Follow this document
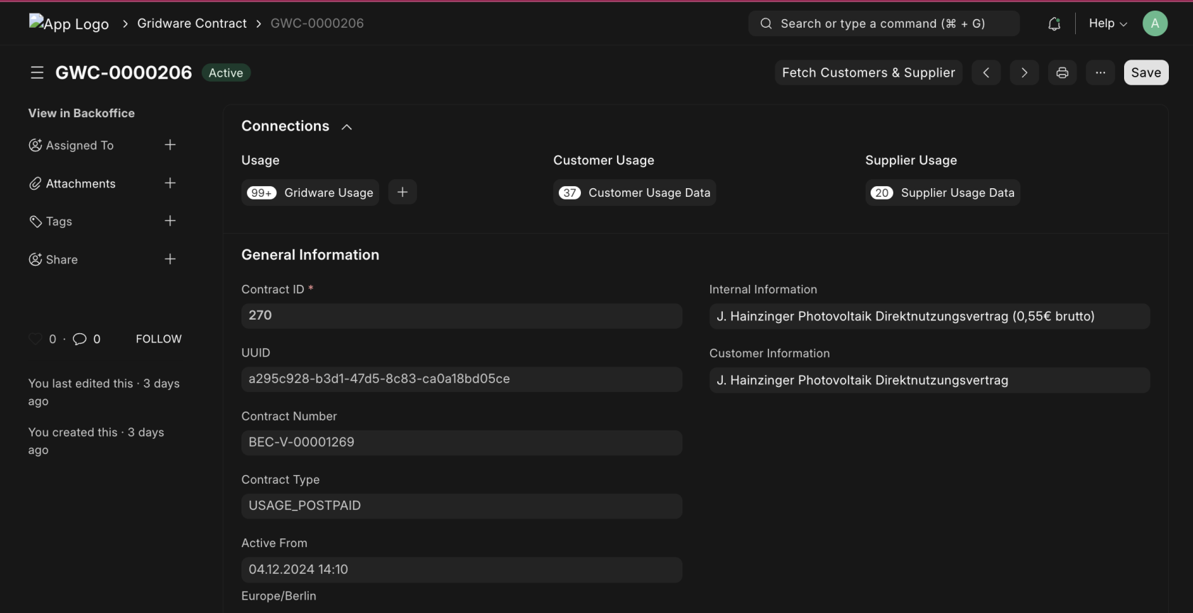 pos(159,339)
